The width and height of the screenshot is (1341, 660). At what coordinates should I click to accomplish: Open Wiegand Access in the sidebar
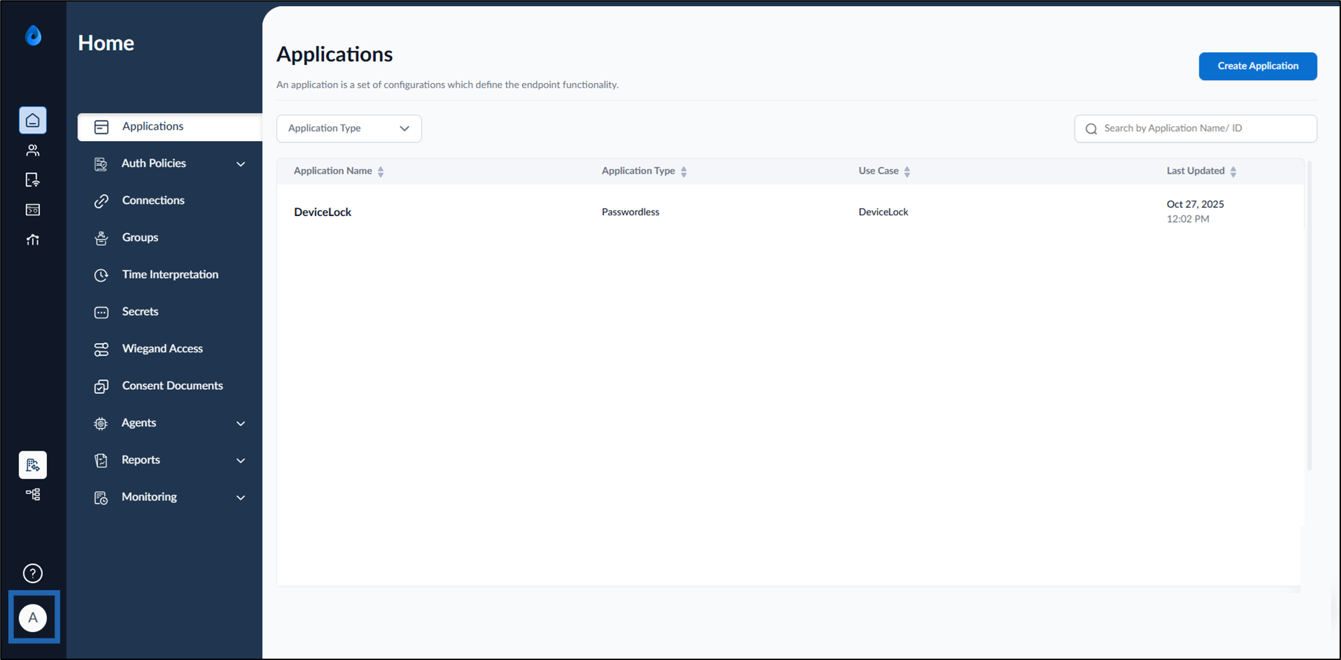click(162, 349)
